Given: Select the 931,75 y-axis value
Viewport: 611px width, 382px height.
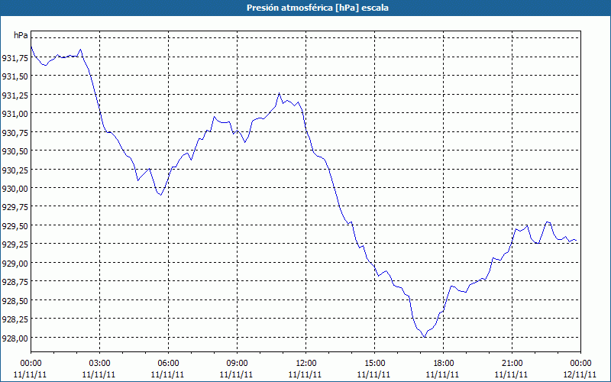Looking at the screenshot, I should [x=15, y=58].
